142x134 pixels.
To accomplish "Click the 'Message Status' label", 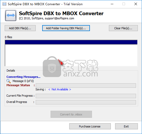I will pos(18,85).
